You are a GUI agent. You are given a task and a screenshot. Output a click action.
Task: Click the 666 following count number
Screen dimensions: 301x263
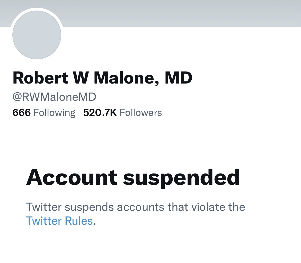[21, 113]
